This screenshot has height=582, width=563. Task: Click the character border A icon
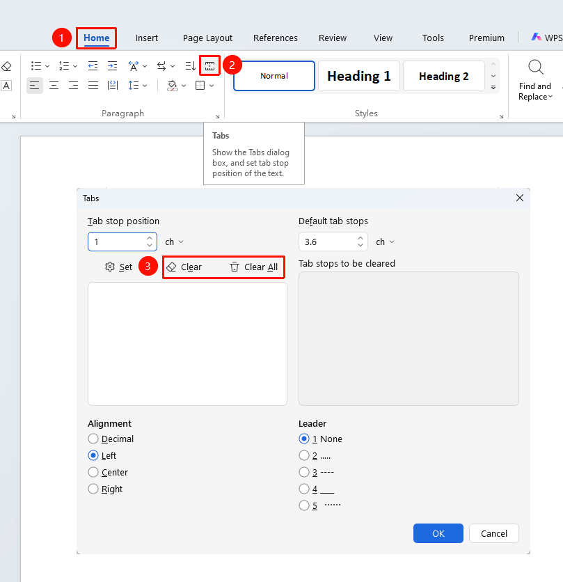point(6,86)
